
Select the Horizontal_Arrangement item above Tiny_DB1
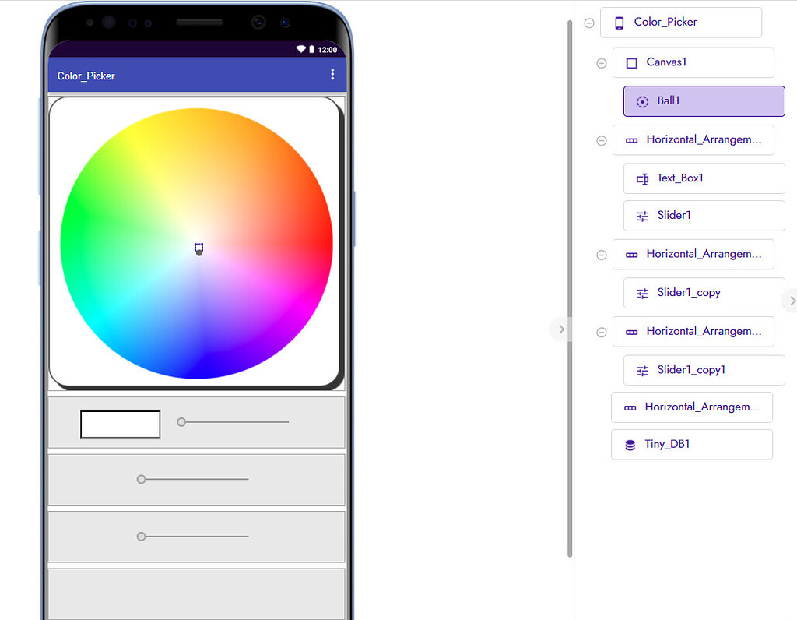point(691,407)
